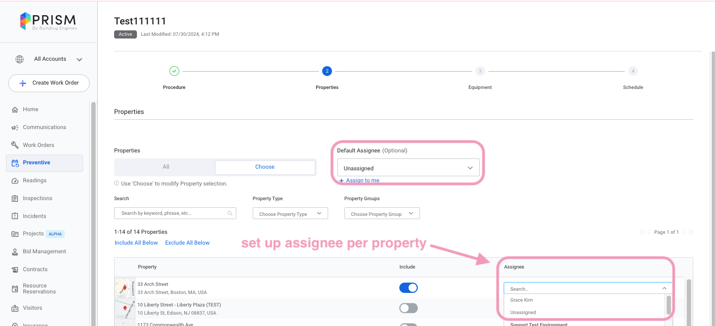
Task: Open the Inspections clipboard icon
Action: pos(15,199)
